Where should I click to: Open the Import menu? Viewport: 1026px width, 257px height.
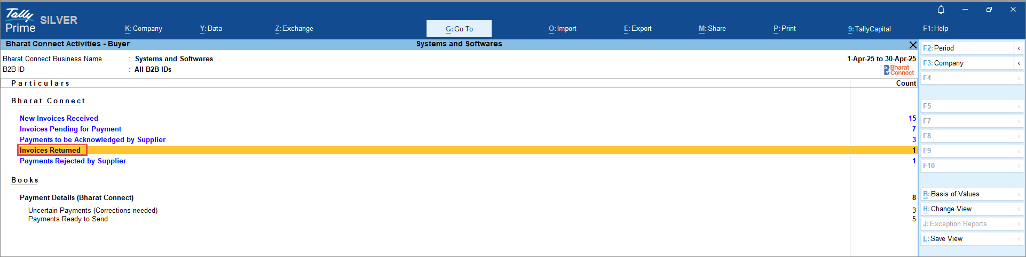[562, 29]
